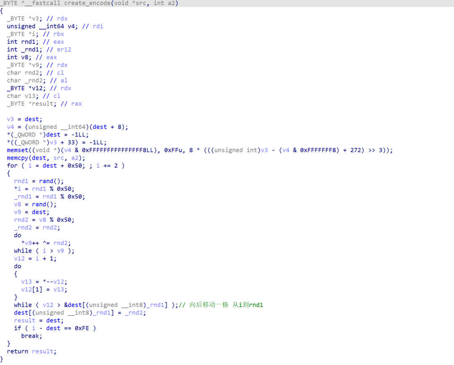This screenshot has width=454, height=365.
Task: Click the 'rnd1 = rand();' line
Action: click(x=39, y=181)
